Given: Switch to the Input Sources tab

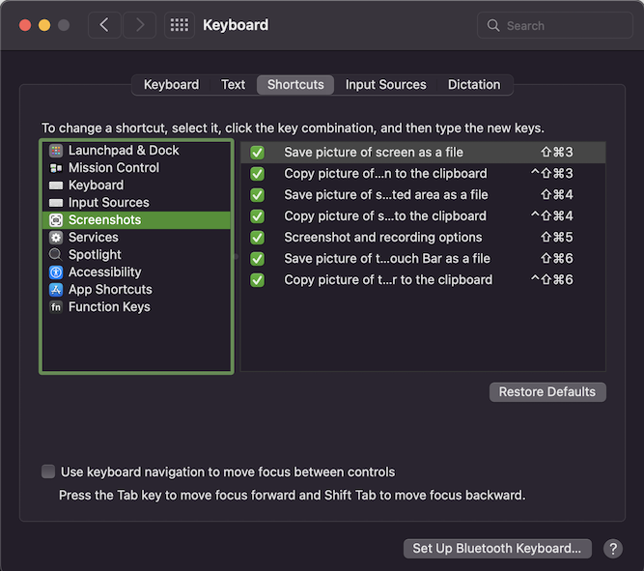Looking at the screenshot, I should [x=385, y=85].
